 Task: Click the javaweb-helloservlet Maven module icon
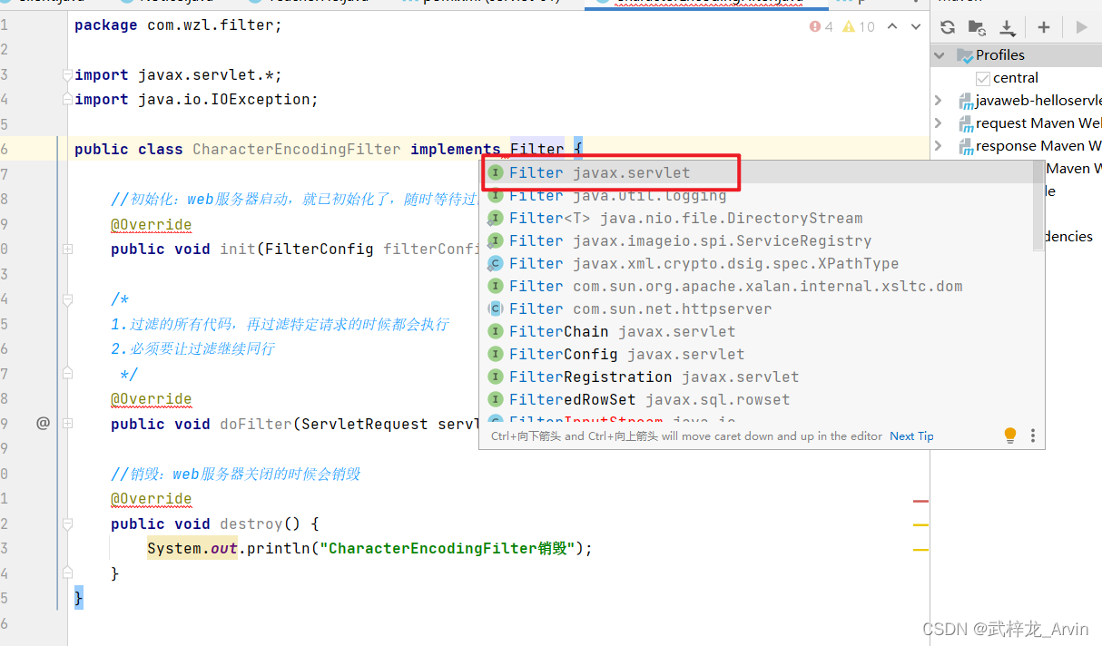click(965, 101)
